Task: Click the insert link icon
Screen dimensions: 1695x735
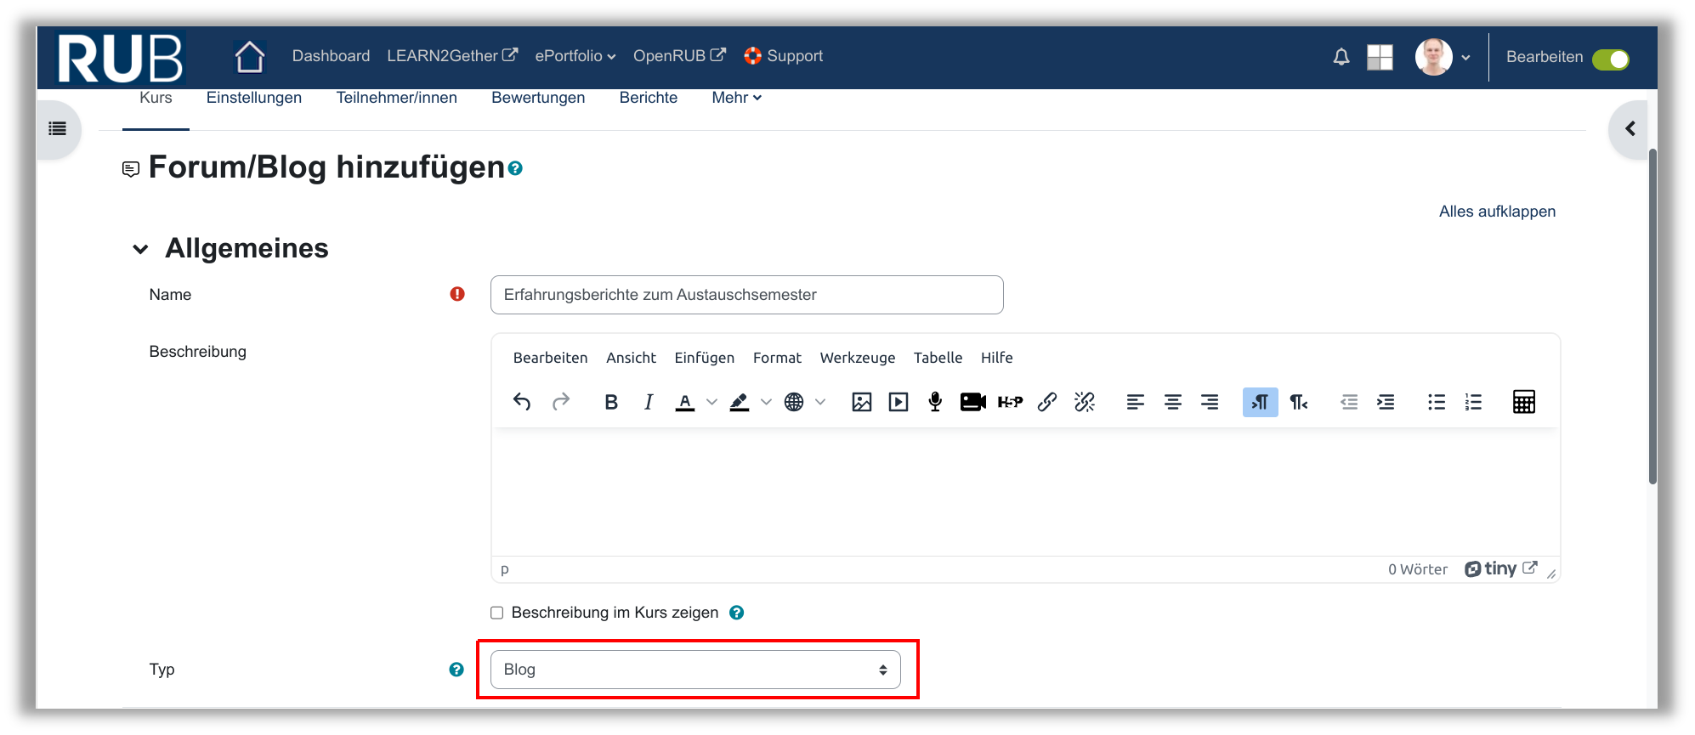Action: [1047, 402]
